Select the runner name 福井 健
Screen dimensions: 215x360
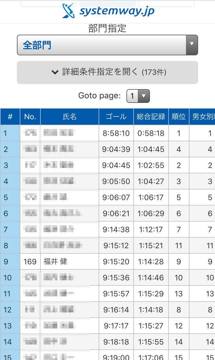click(x=55, y=261)
